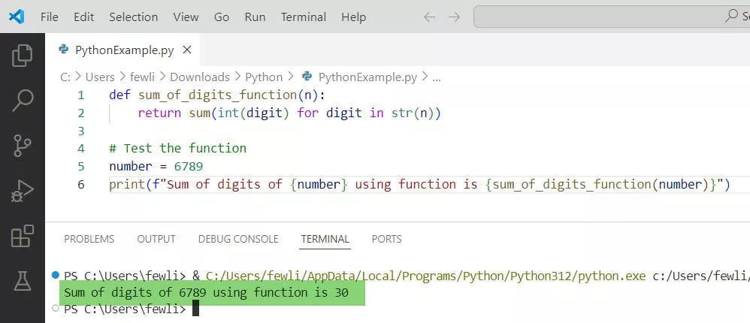Switch to the DEBUG CONSOLE tab
Image resolution: width=750 pixels, height=323 pixels.
238,239
